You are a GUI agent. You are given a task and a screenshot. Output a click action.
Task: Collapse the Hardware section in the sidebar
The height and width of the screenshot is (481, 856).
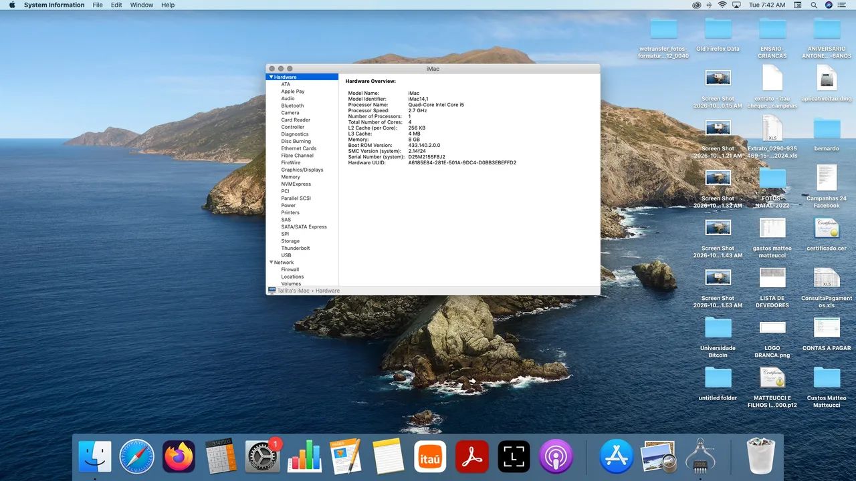(271, 77)
